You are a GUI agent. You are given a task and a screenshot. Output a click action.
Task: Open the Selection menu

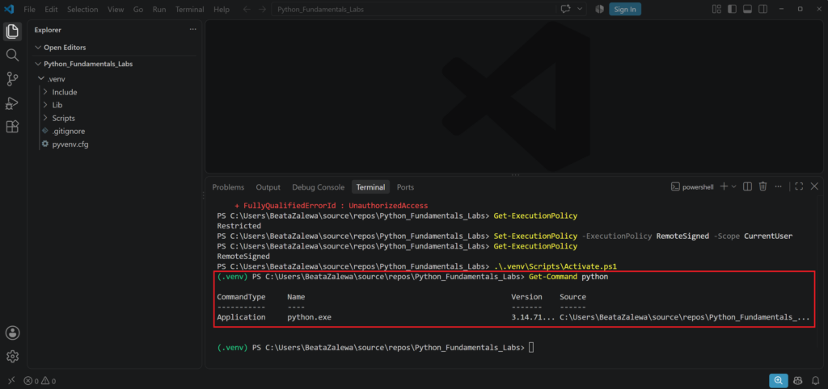(82, 10)
